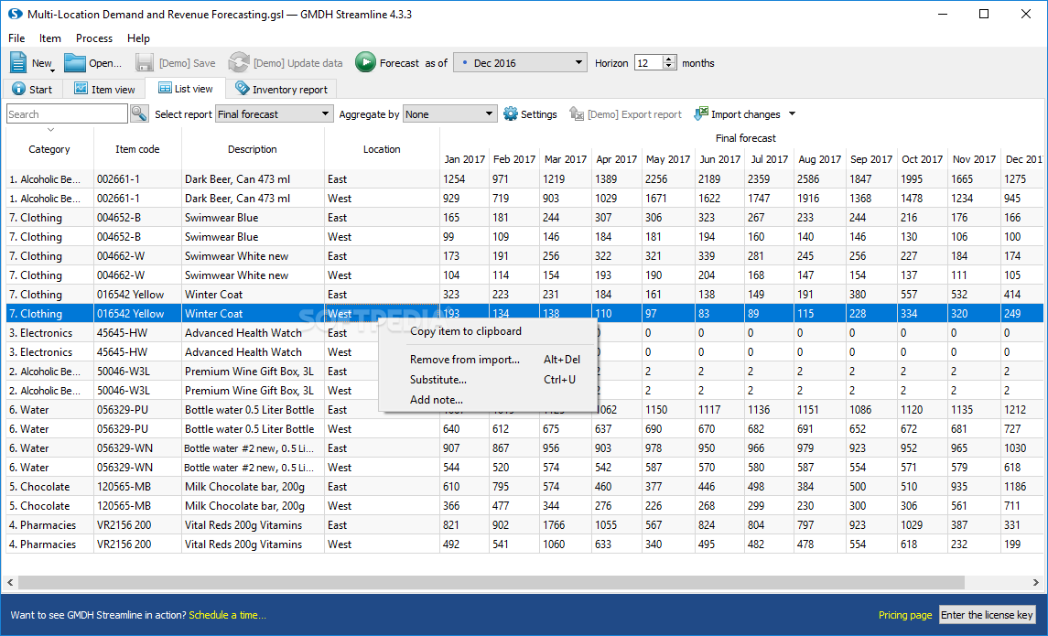Select the List view tab
Image resolution: width=1048 pixels, height=636 pixels.
tap(185, 88)
